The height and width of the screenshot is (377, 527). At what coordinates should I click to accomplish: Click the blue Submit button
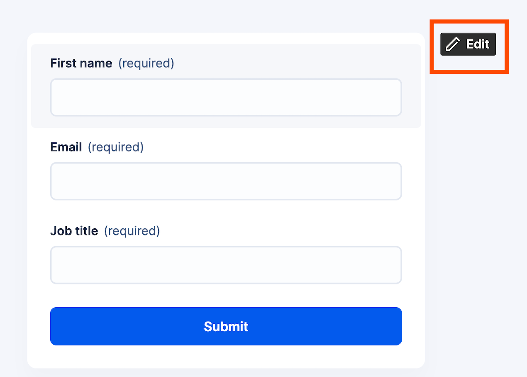coord(226,326)
